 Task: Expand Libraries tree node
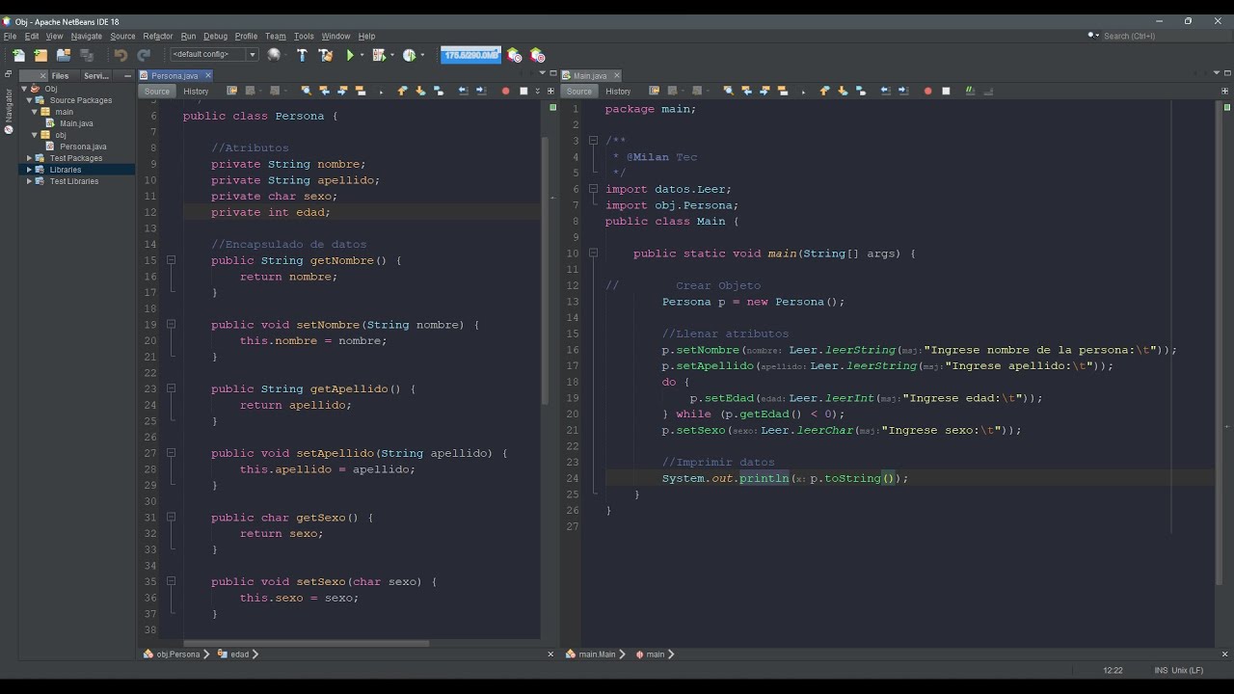pos(30,170)
